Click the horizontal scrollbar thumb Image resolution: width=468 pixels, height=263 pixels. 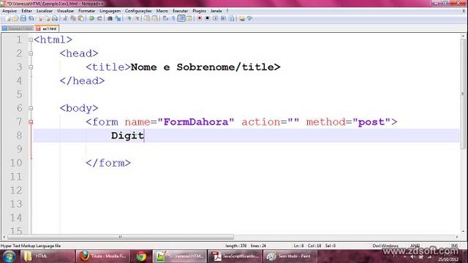coord(120,237)
